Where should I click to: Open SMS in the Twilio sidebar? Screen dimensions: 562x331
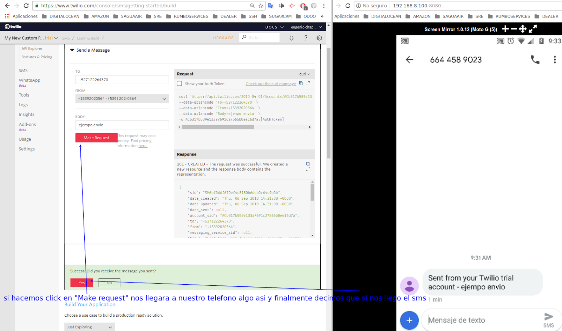point(23,71)
